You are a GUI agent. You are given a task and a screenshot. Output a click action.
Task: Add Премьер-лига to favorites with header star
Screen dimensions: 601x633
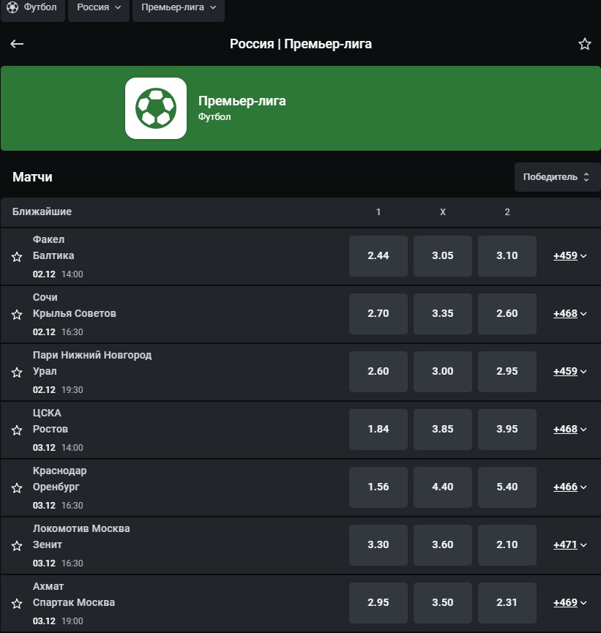(584, 44)
